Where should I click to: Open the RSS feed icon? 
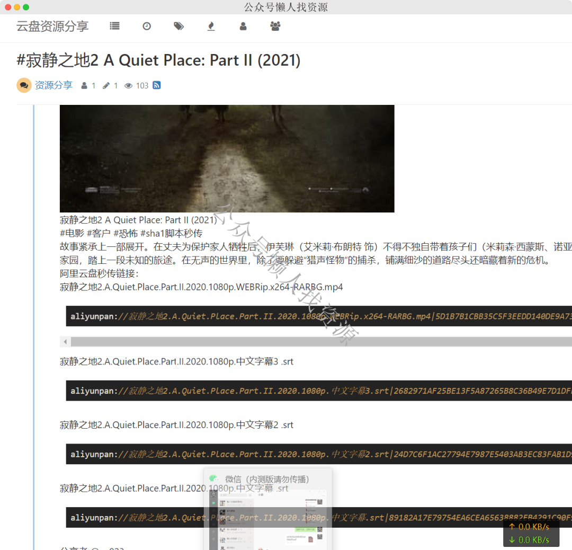156,85
